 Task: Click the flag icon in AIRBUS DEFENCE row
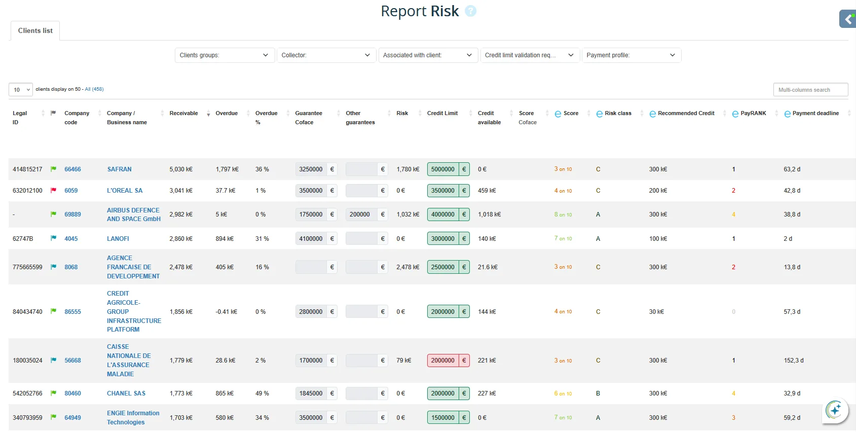click(x=53, y=214)
